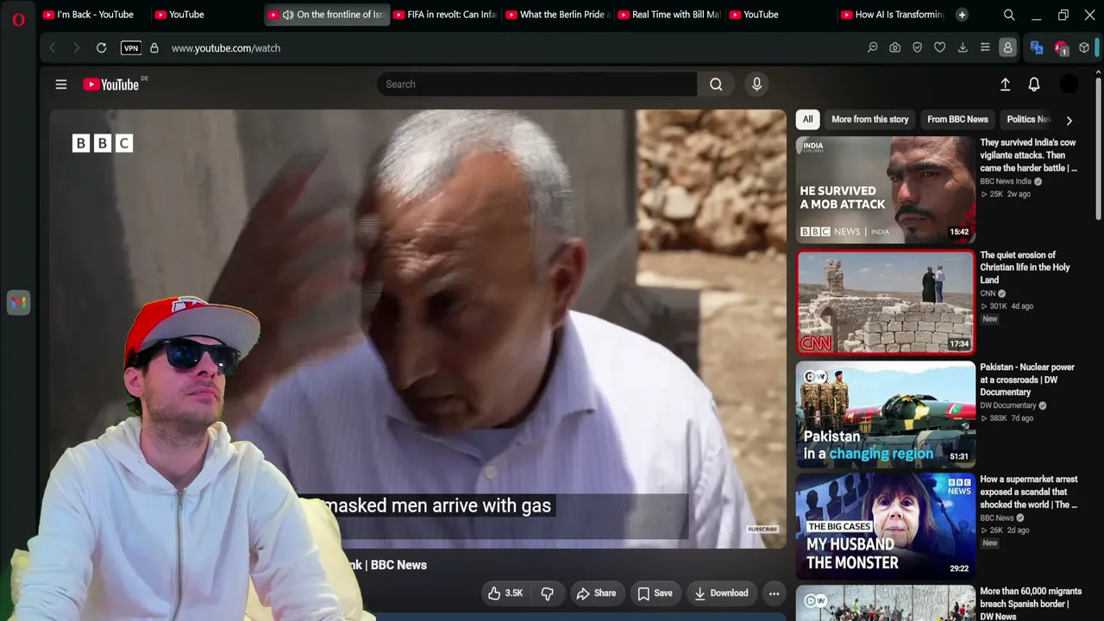Screen dimensions: 1104x621
Task: Click the YouTube search magnifier button
Action: pyautogui.click(x=716, y=85)
